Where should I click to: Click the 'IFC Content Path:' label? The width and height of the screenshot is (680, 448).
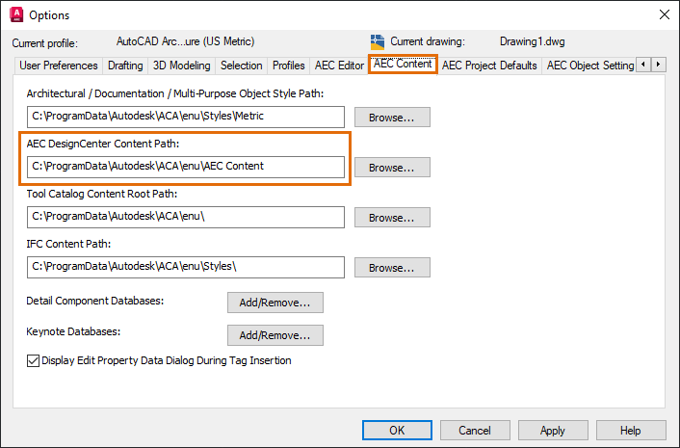(x=68, y=244)
